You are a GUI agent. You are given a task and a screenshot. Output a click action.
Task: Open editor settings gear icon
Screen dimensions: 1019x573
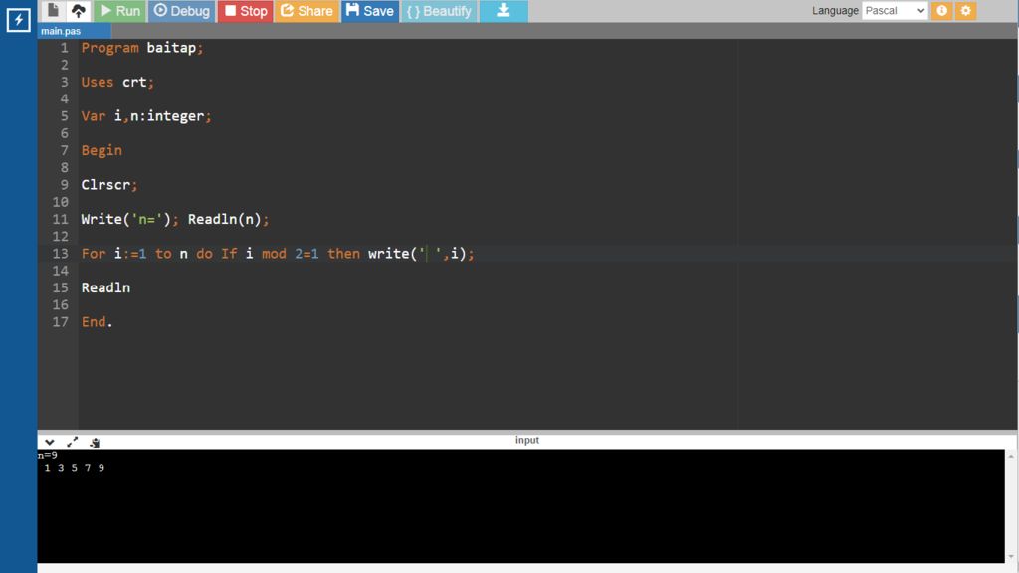[x=965, y=10]
